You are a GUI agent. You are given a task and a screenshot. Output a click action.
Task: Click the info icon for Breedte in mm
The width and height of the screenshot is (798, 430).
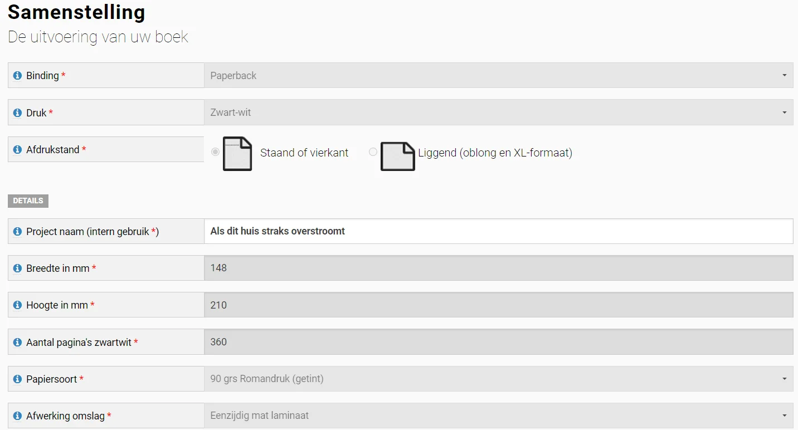point(17,268)
